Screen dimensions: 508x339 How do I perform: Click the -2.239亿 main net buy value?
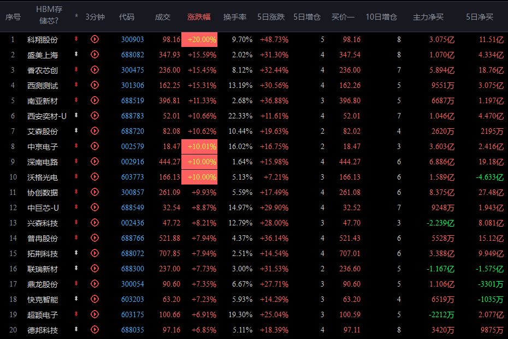(441, 223)
